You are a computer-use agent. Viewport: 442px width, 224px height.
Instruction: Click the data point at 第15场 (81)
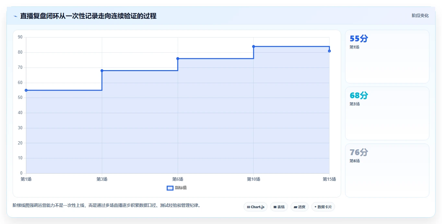[329, 51]
